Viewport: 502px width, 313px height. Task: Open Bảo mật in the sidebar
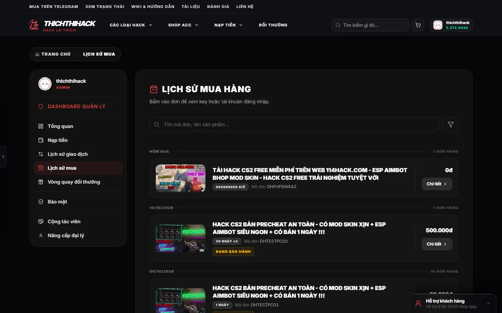point(78,202)
